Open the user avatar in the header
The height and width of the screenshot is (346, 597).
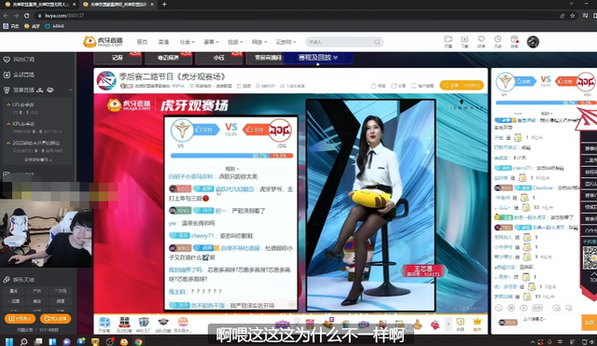[x=533, y=42]
